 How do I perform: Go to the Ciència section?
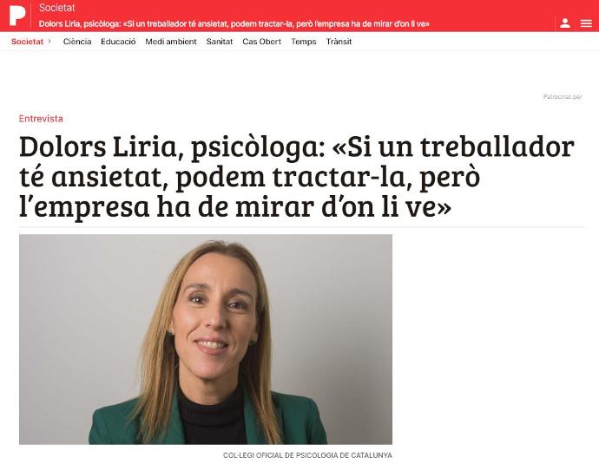click(77, 42)
